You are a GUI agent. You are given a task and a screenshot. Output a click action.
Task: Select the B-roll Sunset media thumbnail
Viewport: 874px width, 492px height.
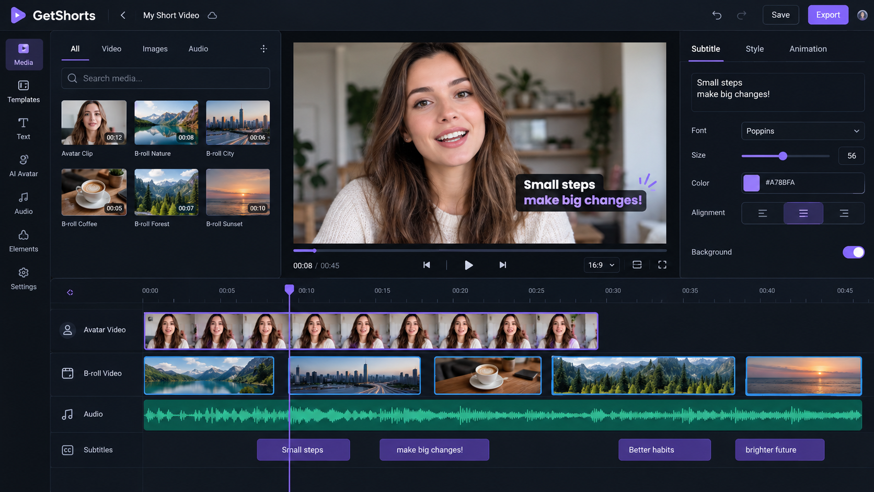pyautogui.click(x=238, y=192)
